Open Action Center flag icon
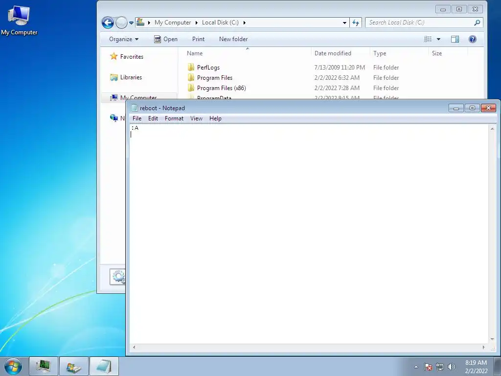Image resolution: width=501 pixels, height=376 pixels. click(428, 367)
